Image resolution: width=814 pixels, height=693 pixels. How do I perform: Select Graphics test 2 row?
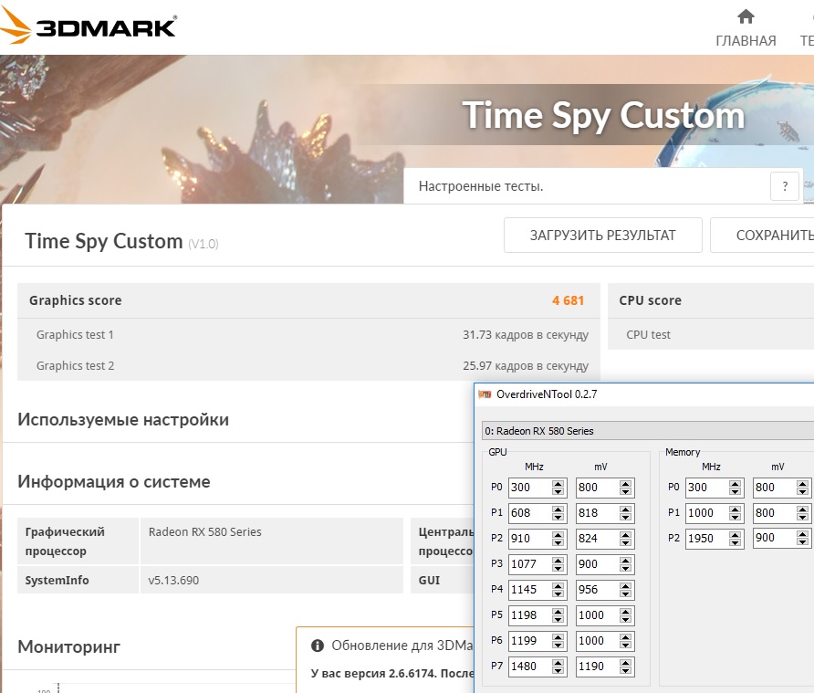pos(308,365)
